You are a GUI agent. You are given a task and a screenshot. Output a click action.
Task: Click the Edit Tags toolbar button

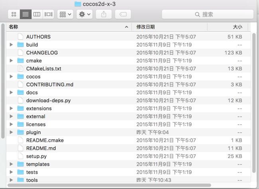click(123, 14)
